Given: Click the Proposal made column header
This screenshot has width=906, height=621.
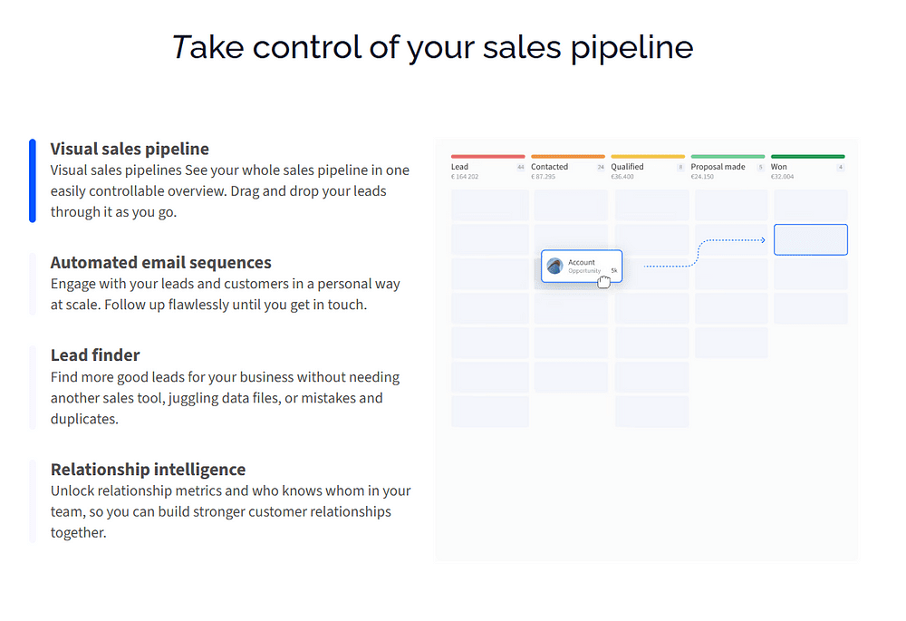Looking at the screenshot, I should point(718,167).
